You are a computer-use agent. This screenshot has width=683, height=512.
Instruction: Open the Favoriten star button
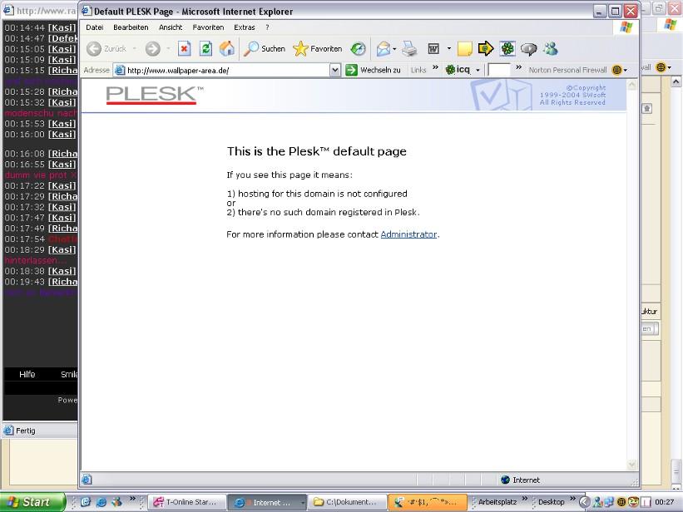click(x=317, y=49)
